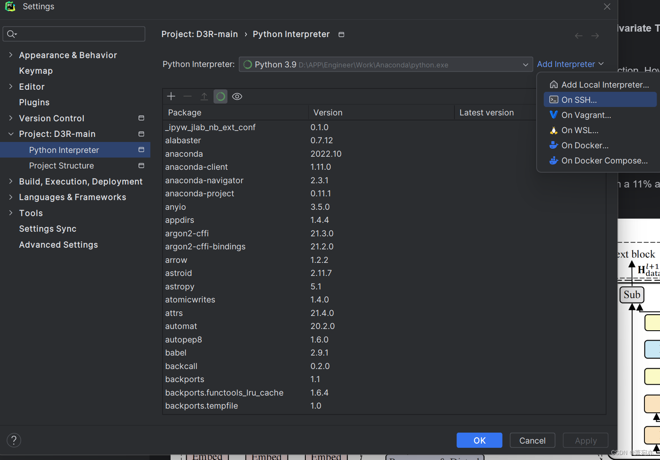The height and width of the screenshot is (460, 660).
Task: Expand the Tools settings section
Action: [11, 213]
